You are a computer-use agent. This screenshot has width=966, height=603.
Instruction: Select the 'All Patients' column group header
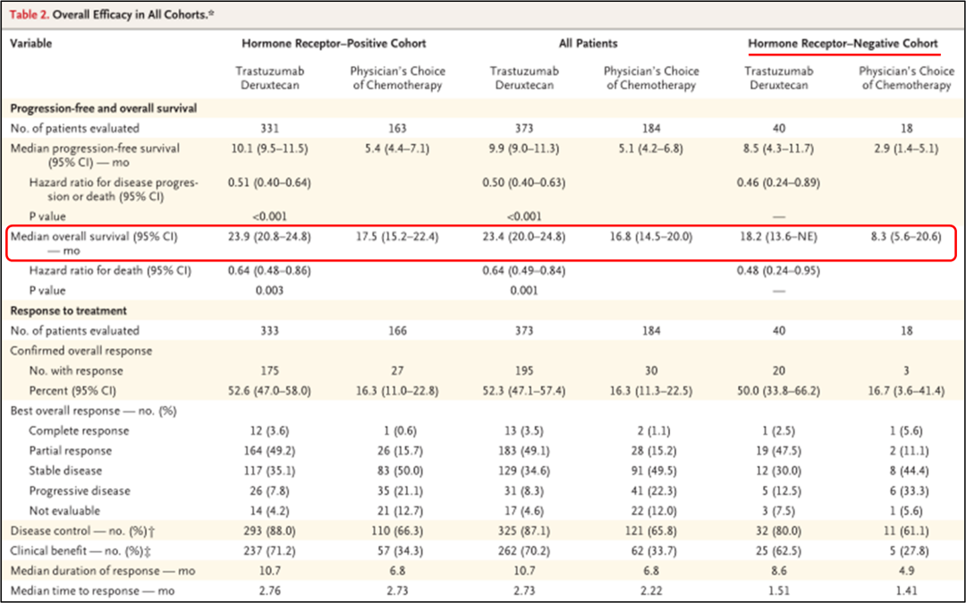pyautogui.click(x=589, y=44)
